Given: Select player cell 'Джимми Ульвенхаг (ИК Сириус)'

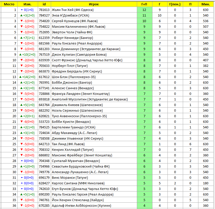Looking at the screenshot, I should click(94, 139).
